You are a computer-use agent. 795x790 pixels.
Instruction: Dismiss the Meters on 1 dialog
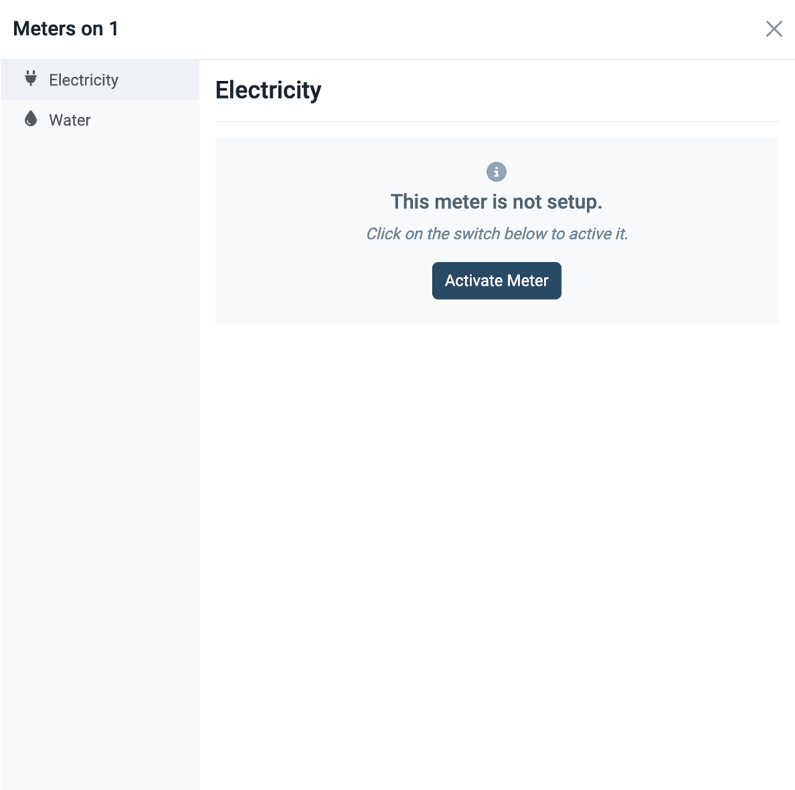[774, 28]
